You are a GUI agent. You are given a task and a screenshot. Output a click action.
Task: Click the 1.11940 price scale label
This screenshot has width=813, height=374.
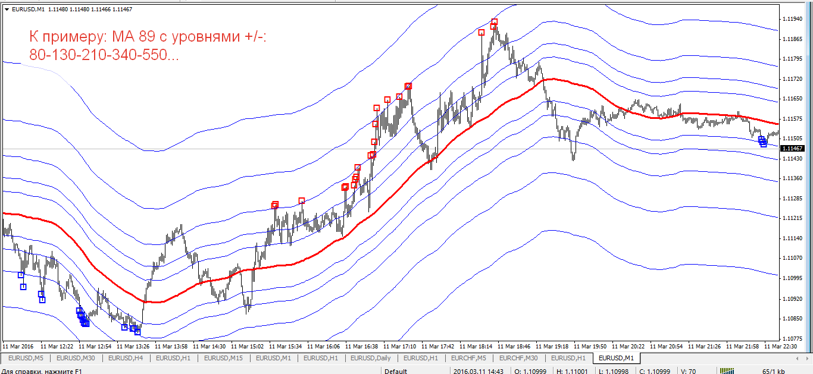tap(793, 19)
